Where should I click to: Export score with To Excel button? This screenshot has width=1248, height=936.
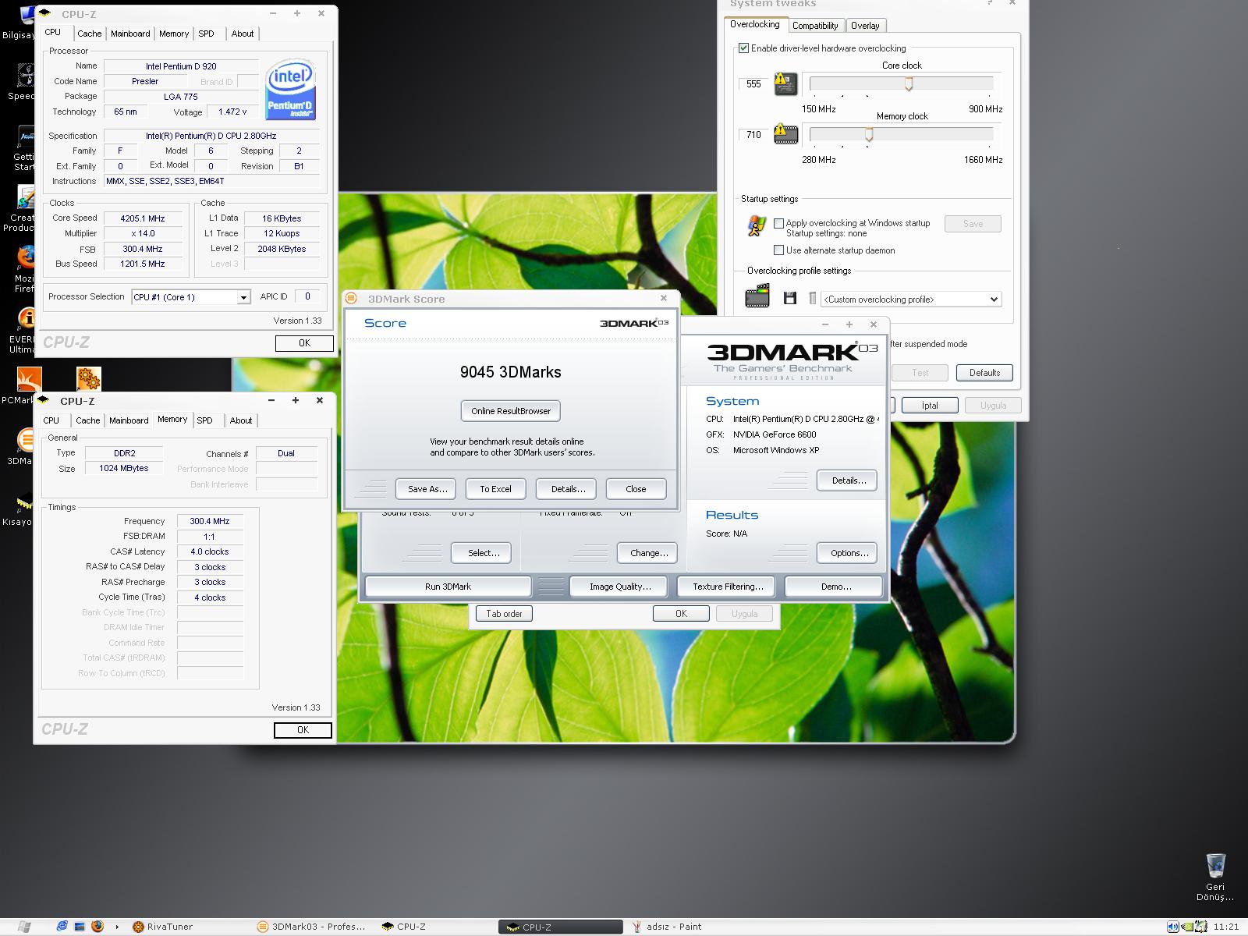pos(496,489)
